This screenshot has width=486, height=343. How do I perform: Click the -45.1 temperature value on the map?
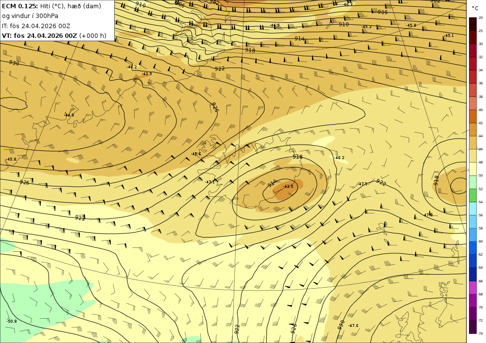click(449, 35)
